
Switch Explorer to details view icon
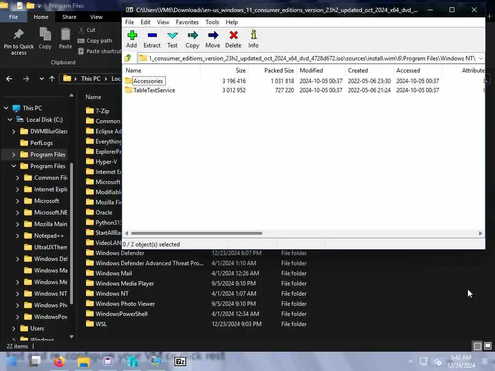pyautogui.click(x=477, y=346)
